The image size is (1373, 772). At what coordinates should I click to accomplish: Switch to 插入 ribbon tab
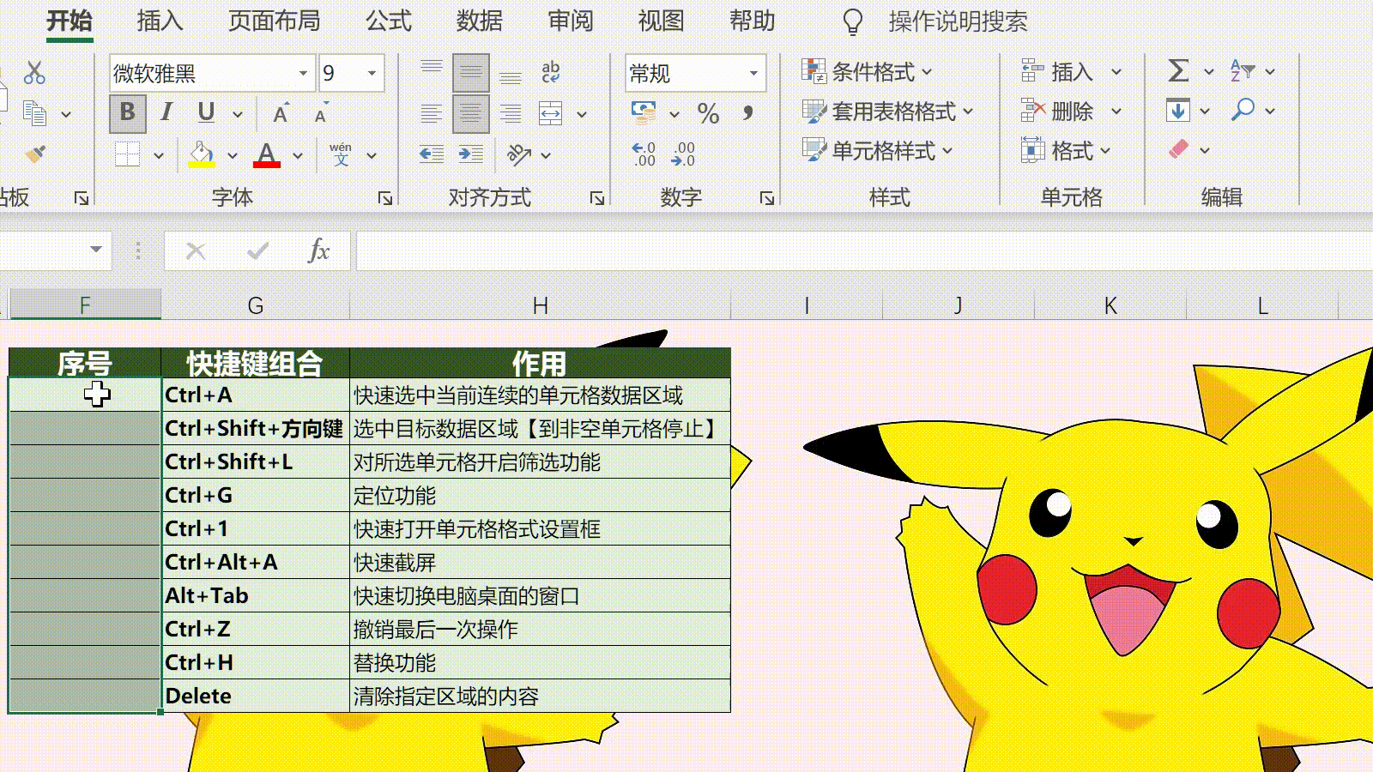click(x=160, y=21)
